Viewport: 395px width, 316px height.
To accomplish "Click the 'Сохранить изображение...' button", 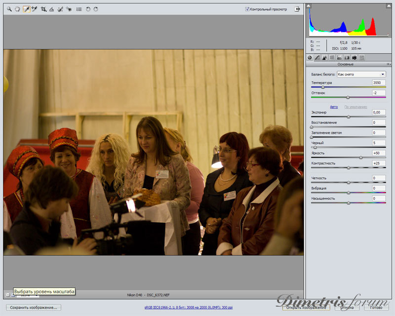I will pos(34,307).
